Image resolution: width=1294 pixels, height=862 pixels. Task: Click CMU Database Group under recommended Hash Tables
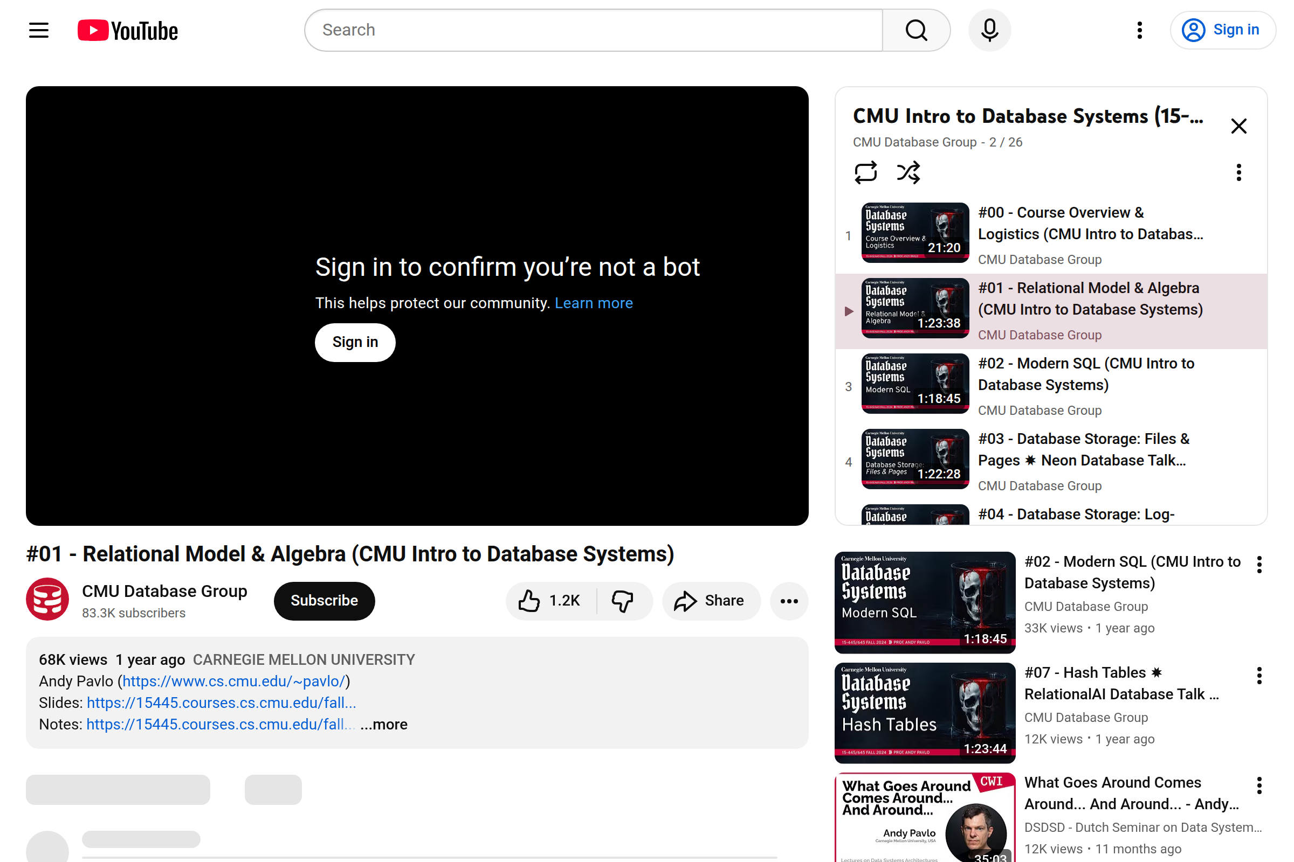pyautogui.click(x=1085, y=718)
